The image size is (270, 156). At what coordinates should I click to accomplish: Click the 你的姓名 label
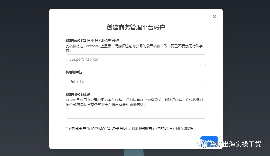coord(74,72)
